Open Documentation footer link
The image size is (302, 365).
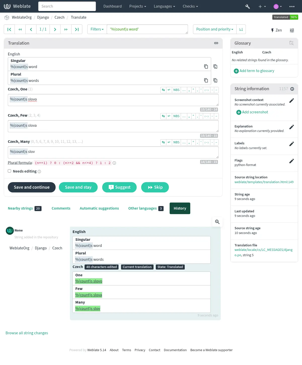175,350
